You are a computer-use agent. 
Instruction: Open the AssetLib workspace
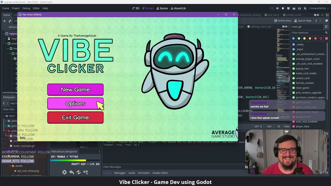tap(178, 8)
